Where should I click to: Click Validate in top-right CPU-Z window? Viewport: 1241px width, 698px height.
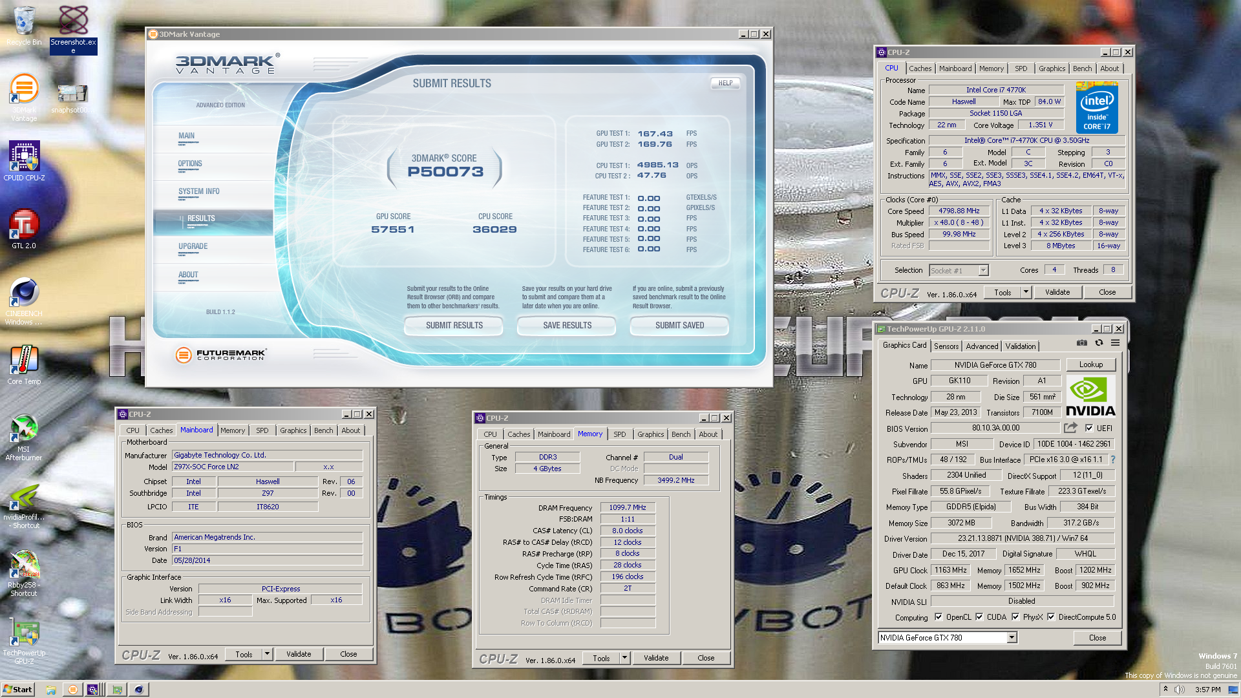pyautogui.click(x=1057, y=292)
